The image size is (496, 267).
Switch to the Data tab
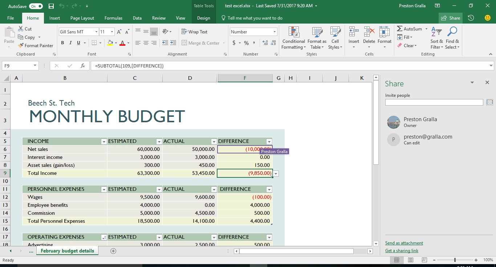click(x=137, y=18)
